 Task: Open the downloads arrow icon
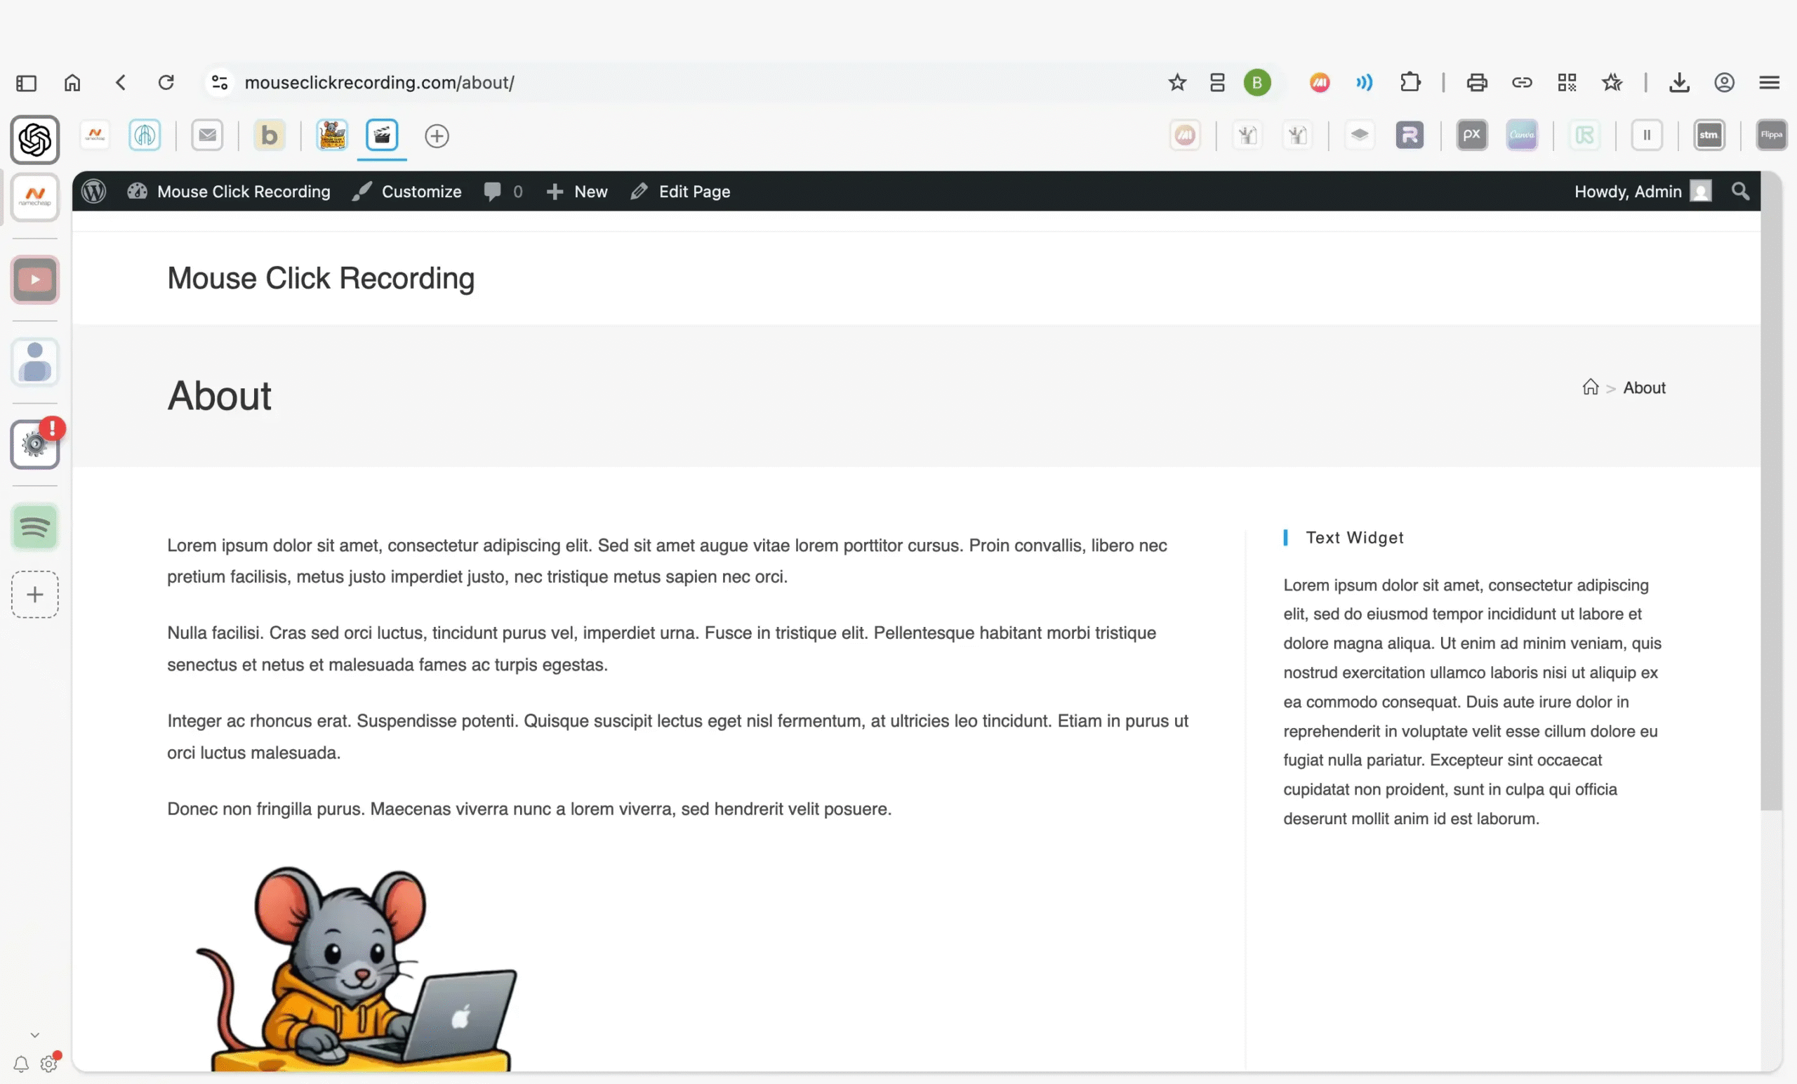[1679, 82]
